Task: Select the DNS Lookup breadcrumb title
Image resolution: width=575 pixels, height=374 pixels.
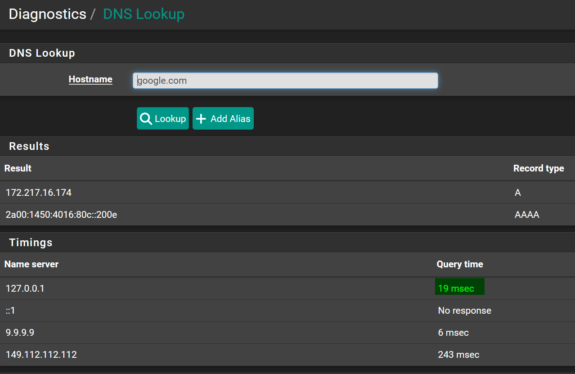Action: [144, 14]
